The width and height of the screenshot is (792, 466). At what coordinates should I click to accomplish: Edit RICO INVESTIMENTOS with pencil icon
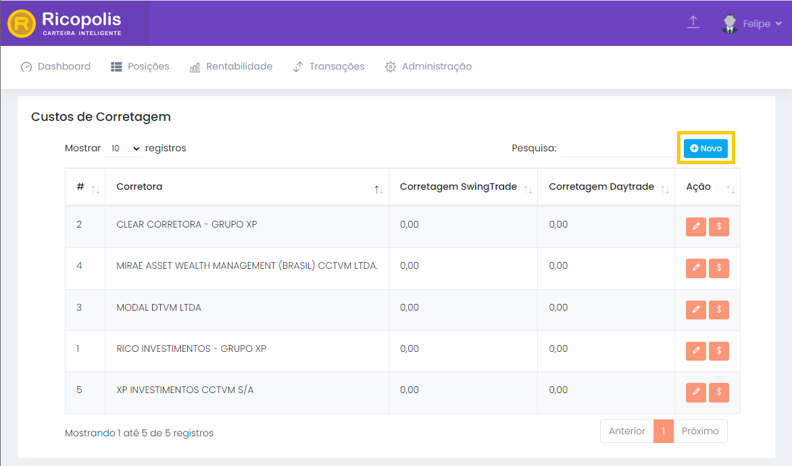695,351
